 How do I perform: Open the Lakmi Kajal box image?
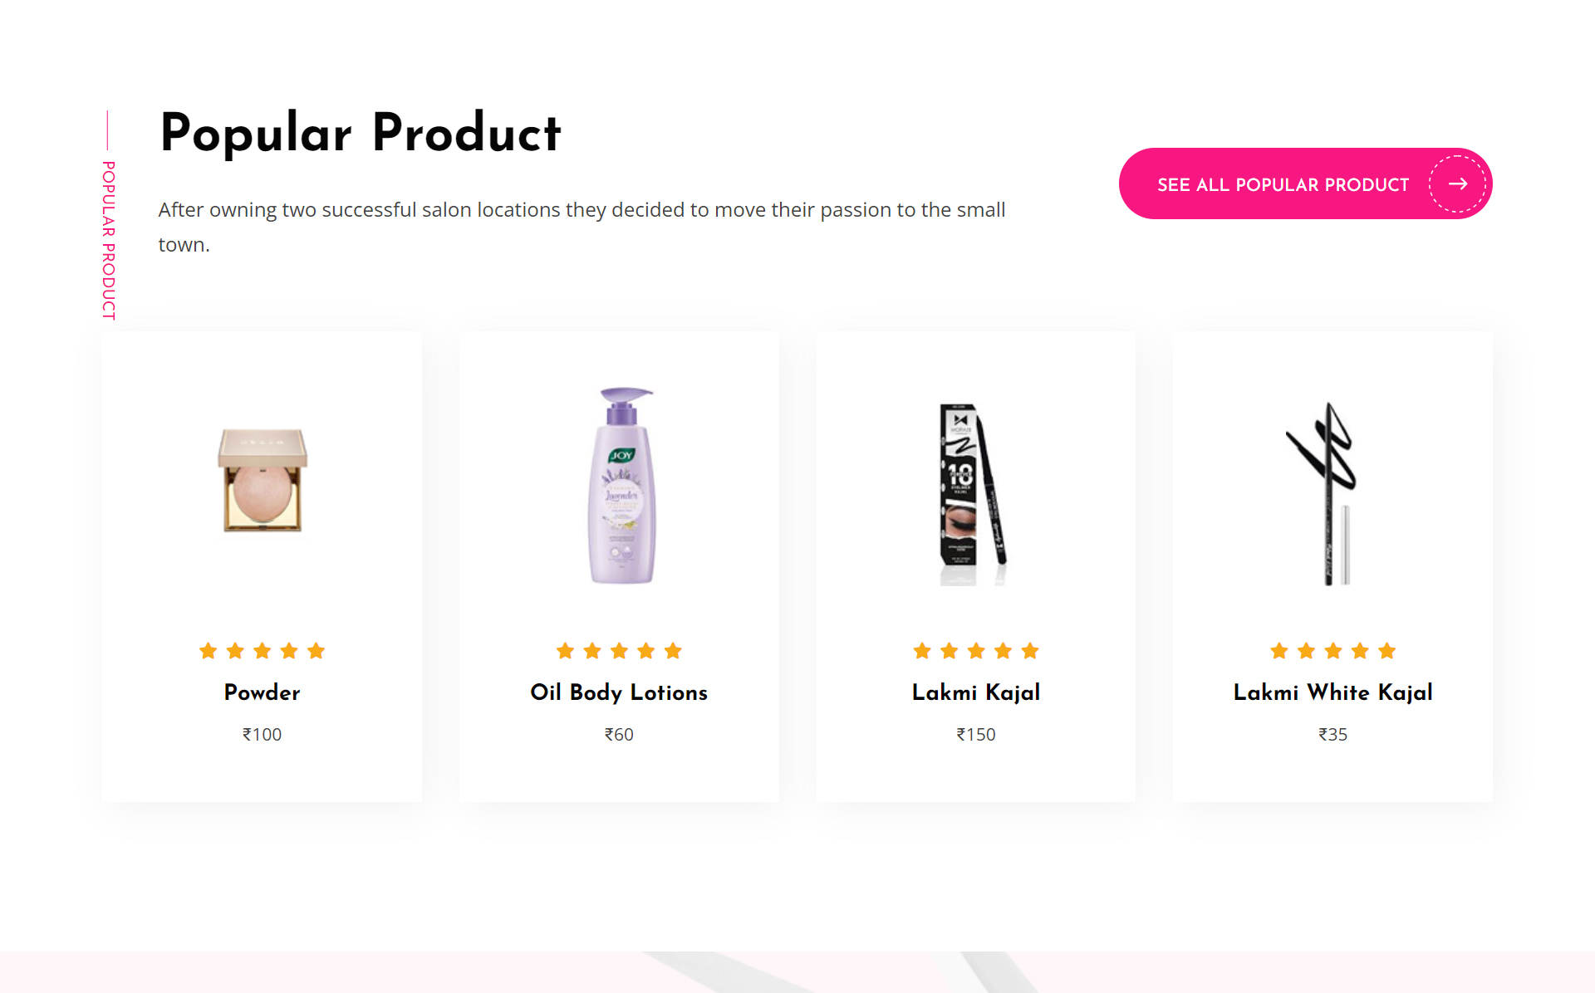(973, 494)
